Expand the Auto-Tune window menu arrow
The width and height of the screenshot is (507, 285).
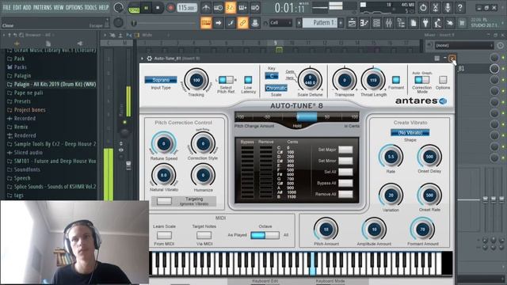point(142,59)
